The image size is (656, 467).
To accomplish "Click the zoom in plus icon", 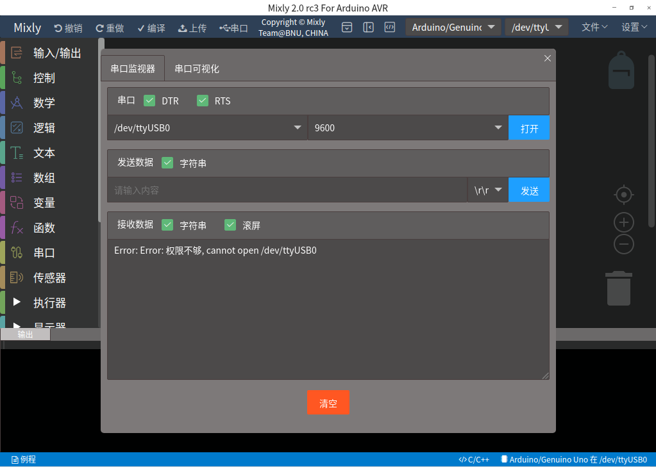I will (623, 222).
